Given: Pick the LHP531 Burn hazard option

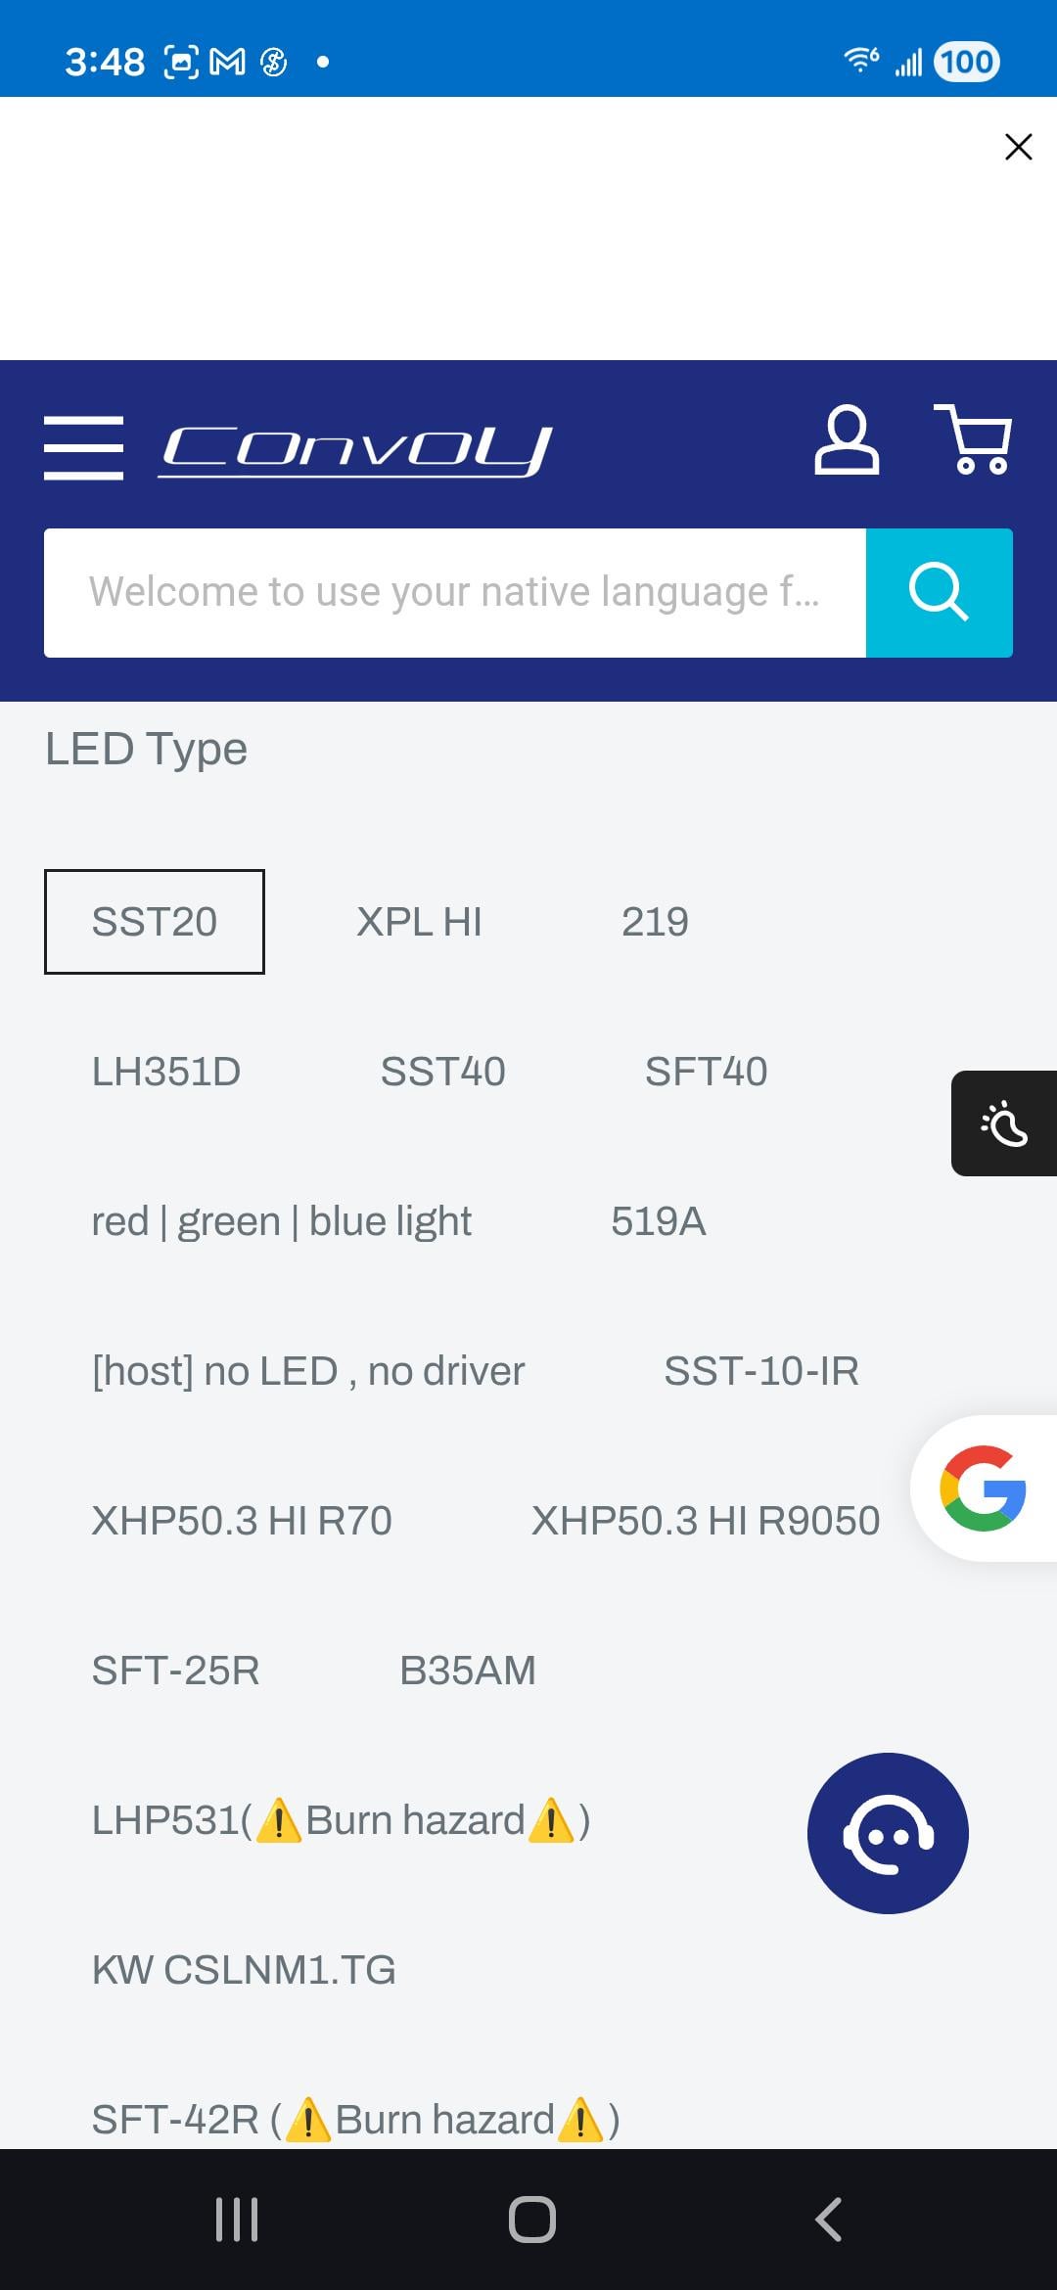Looking at the screenshot, I should point(341,1820).
